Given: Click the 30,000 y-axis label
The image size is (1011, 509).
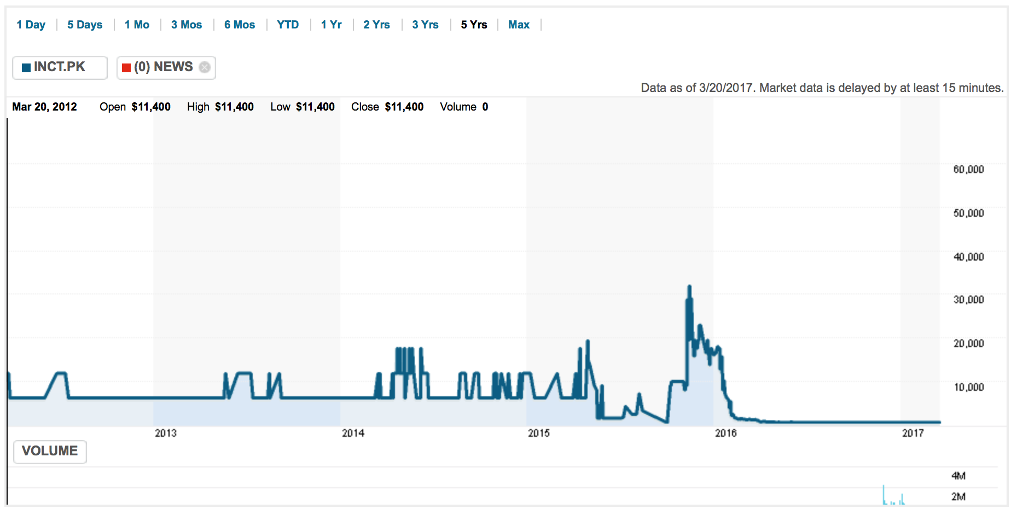Looking at the screenshot, I should point(968,299).
